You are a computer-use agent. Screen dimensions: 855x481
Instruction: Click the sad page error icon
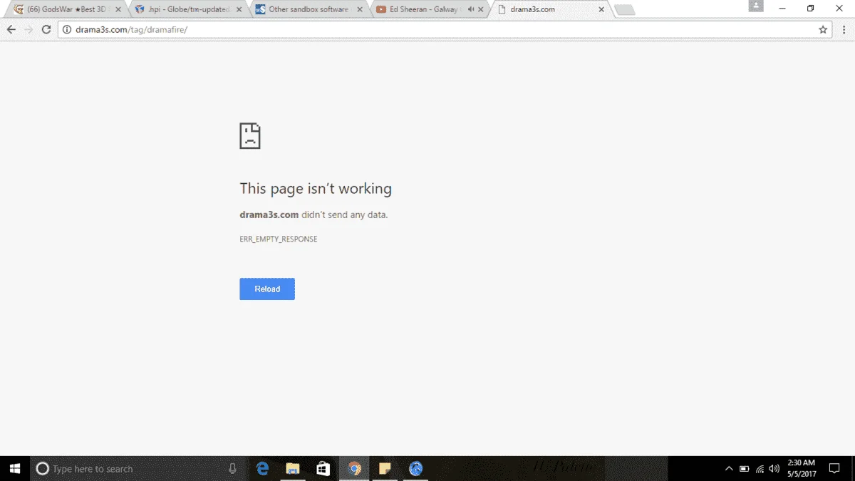250,135
